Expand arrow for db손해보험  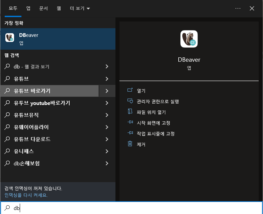107,163
